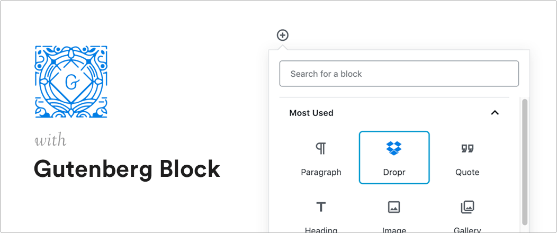Select the Quote marks icon
Screen dimensions: 557x233
click(467, 148)
